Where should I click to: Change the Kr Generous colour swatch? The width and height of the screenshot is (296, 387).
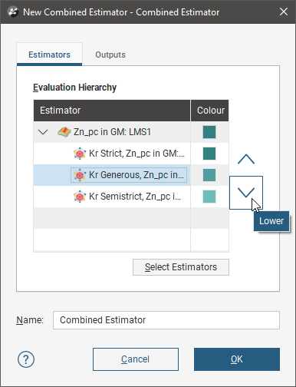point(209,175)
